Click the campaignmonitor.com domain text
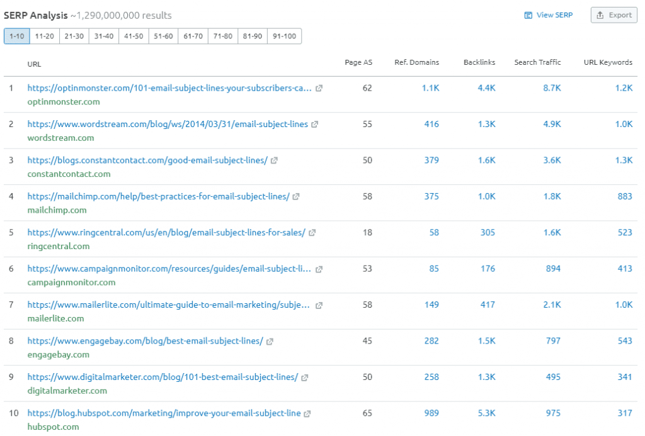The width and height of the screenshot is (645, 436). [72, 282]
